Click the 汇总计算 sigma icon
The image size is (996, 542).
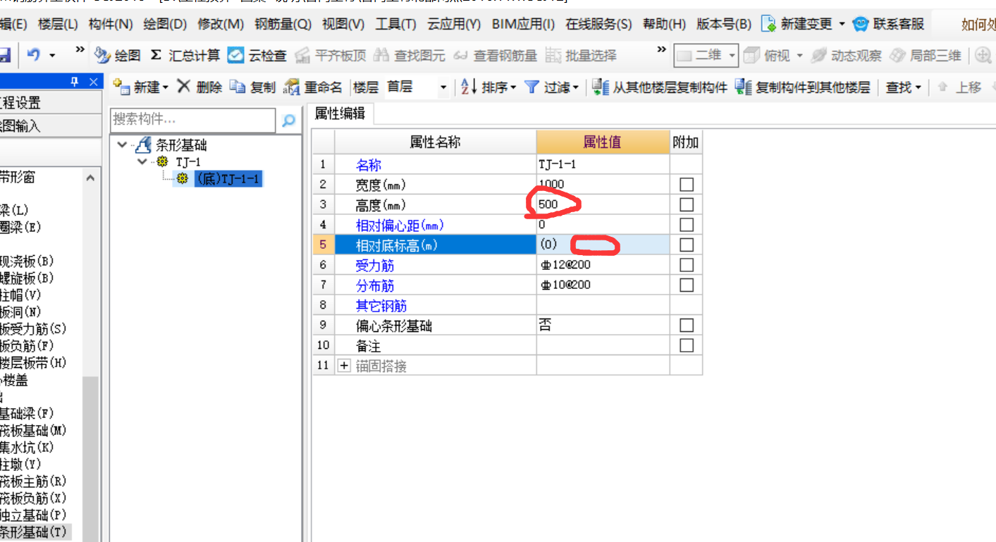[156, 55]
